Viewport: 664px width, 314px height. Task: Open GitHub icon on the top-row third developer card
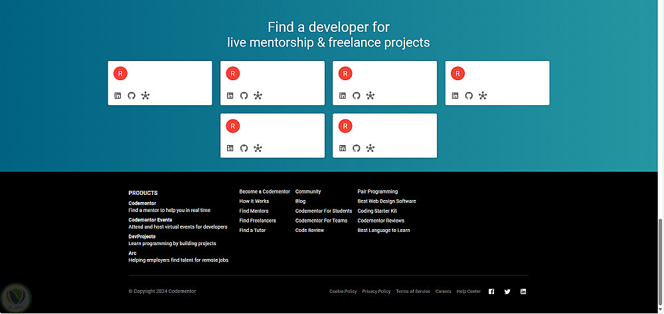[357, 95]
